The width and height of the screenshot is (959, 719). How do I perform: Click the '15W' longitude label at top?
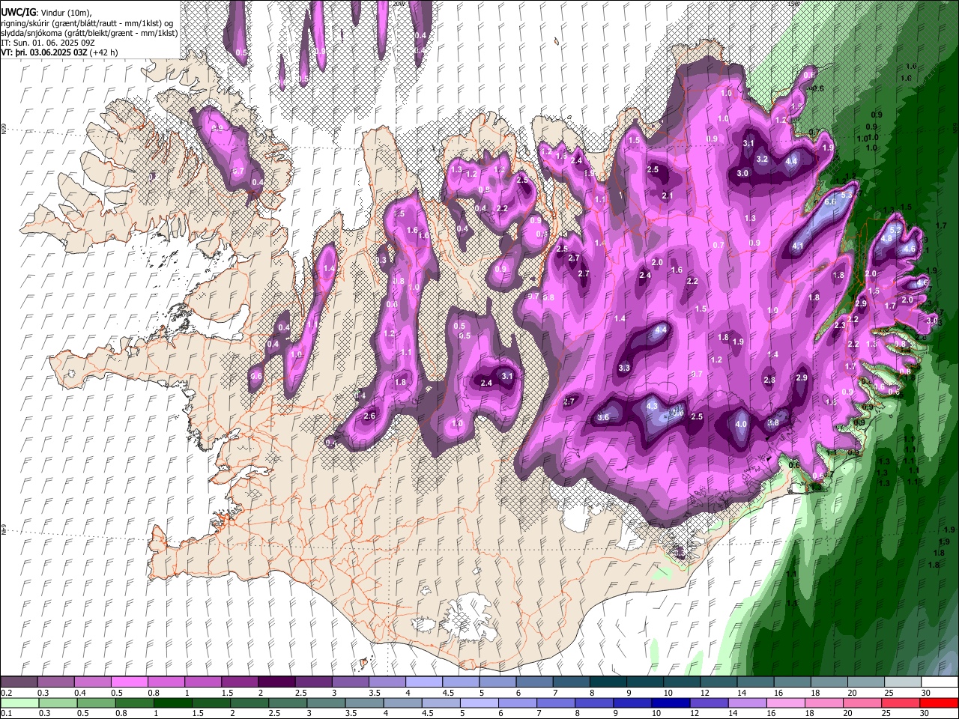(x=794, y=4)
